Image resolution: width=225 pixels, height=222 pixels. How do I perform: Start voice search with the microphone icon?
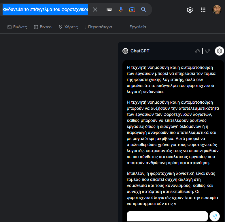tap(121, 10)
